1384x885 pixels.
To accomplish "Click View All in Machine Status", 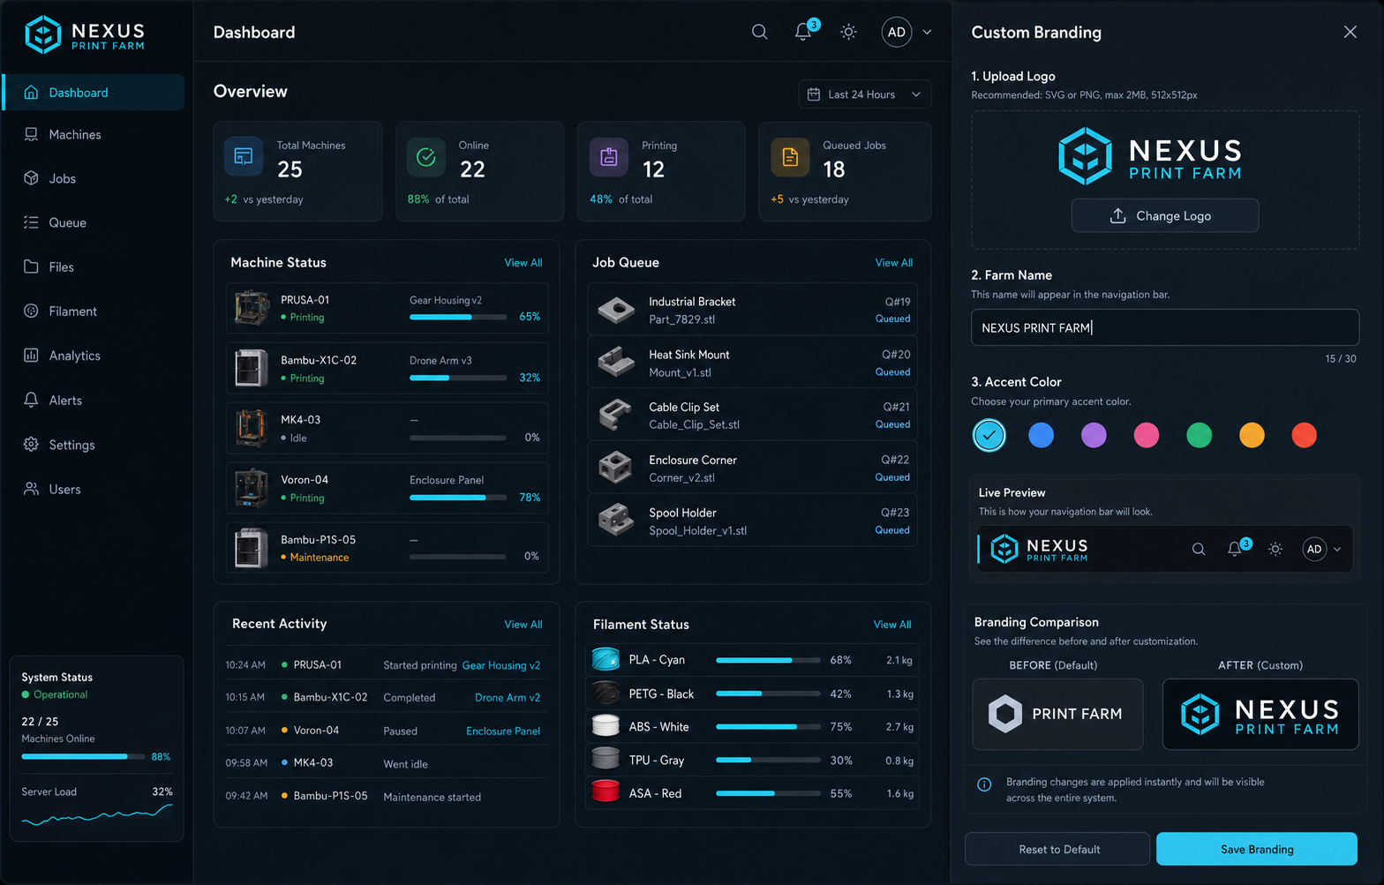I will coord(523,263).
